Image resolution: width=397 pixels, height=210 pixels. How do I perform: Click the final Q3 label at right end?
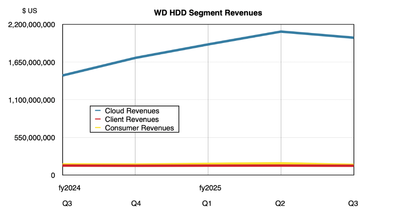point(353,203)
